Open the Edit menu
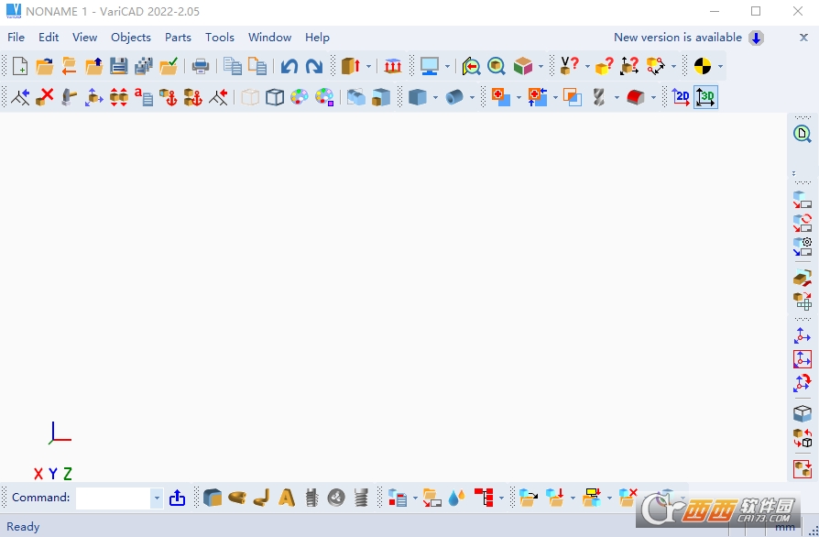 (49, 38)
